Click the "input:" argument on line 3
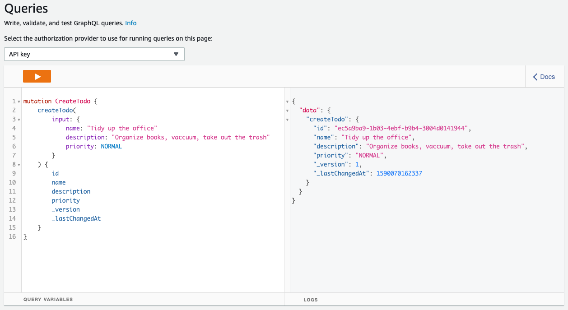568x310 pixels. tap(62, 119)
